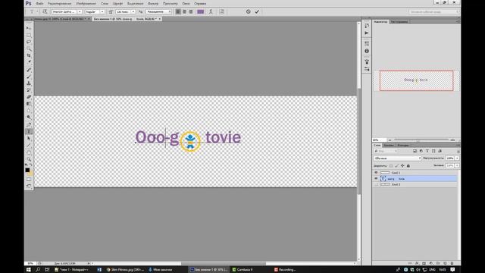Select the Clone Stamp tool
This screenshot has width=485, height=273.
[x=29, y=83]
